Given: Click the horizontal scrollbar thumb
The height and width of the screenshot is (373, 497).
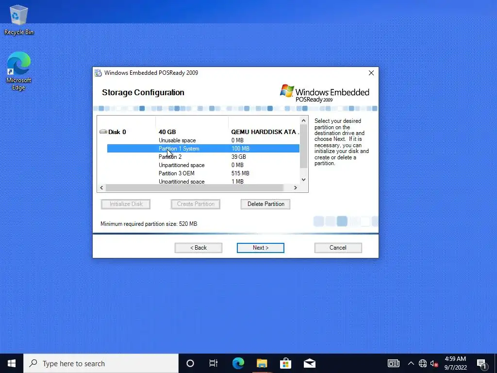Looking at the screenshot, I should coord(194,188).
